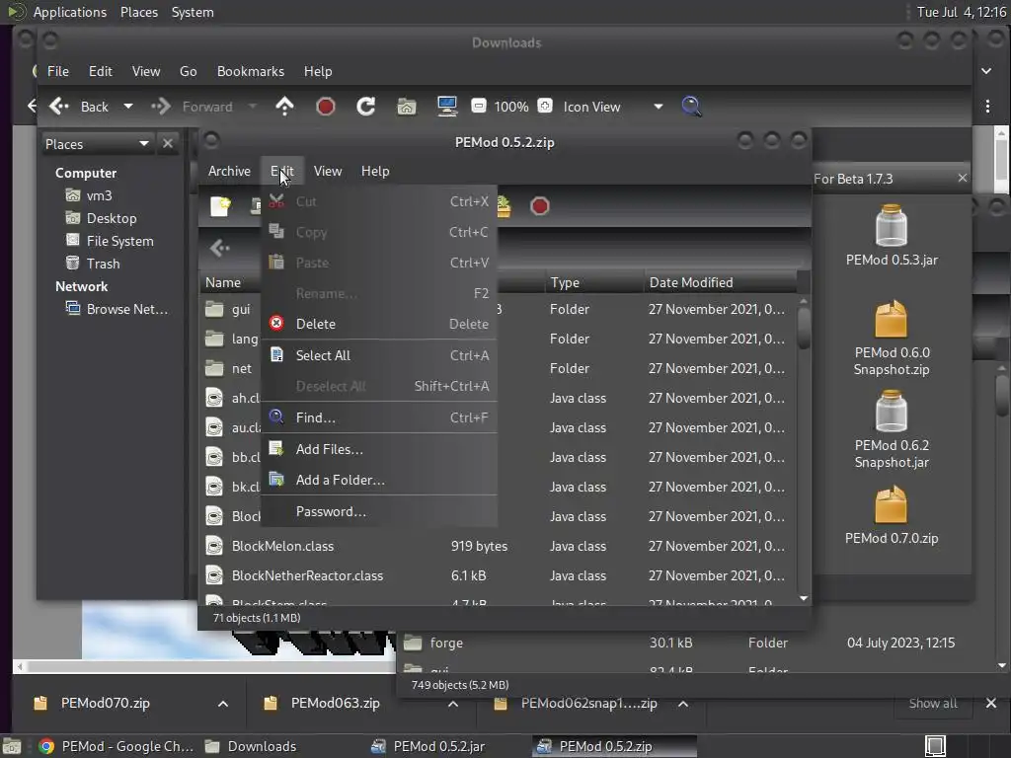This screenshot has width=1011, height=758.
Task: Open PEMod063.zip download options chevron
Action: pos(452,704)
